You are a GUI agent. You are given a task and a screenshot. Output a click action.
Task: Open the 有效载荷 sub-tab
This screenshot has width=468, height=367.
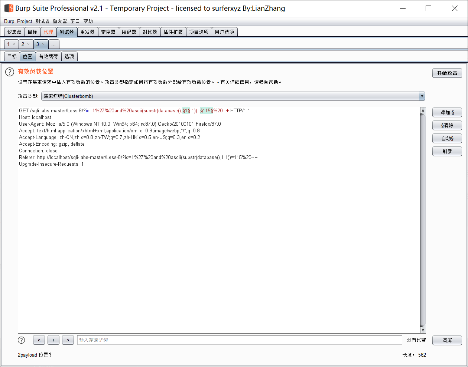click(48, 56)
